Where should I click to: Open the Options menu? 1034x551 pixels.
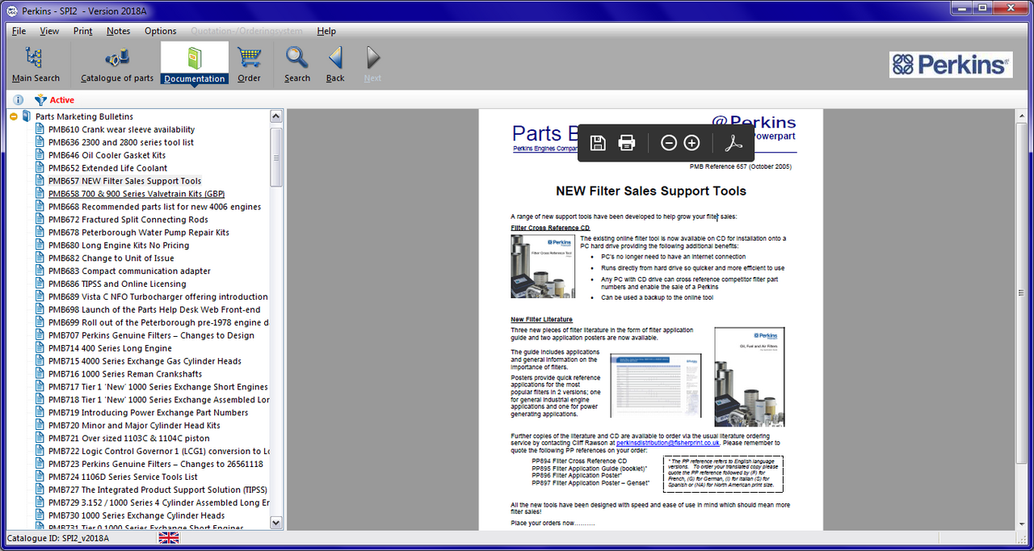point(160,31)
